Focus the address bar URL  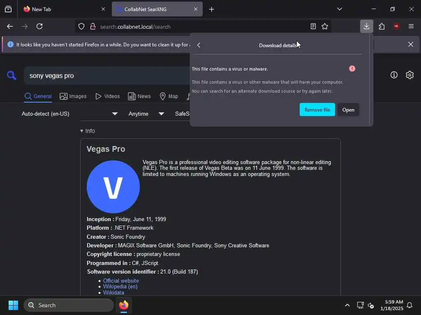(x=135, y=27)
